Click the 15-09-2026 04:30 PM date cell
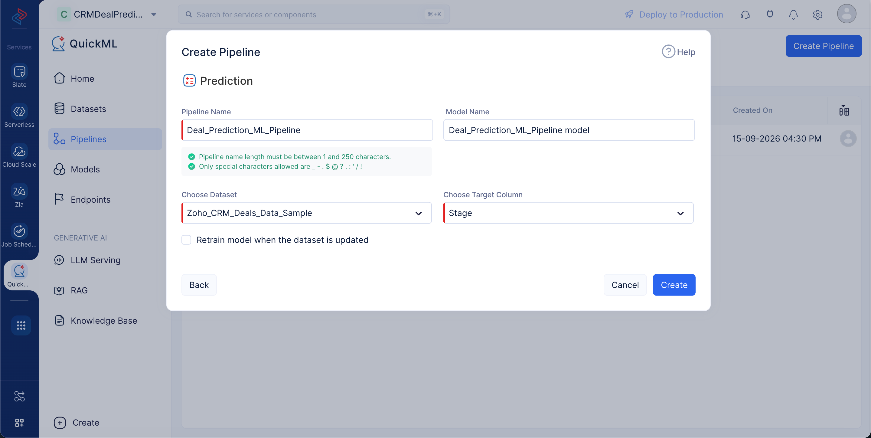Image resolution: width=871 pixels, height=438 pixels. point(777,138)
